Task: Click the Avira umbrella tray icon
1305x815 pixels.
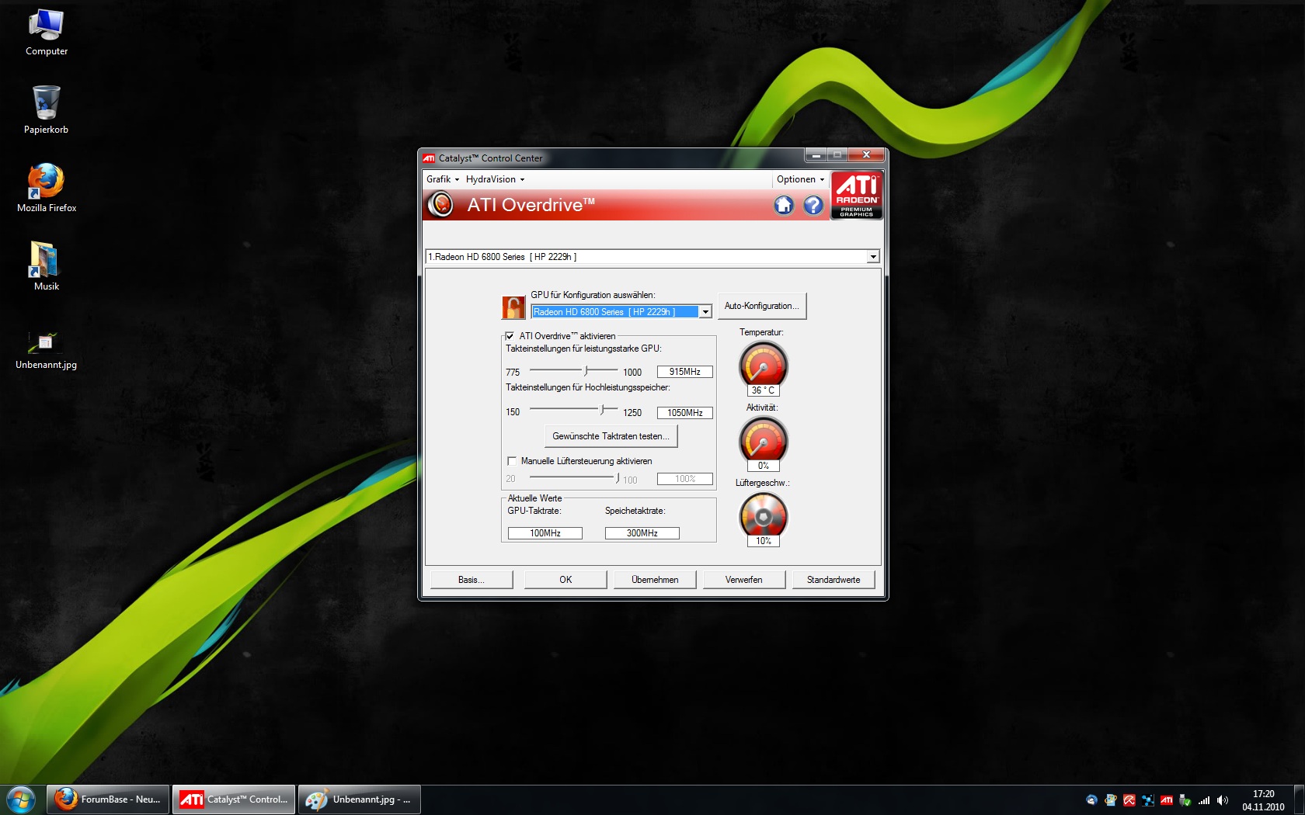Action: coord(1129,800)
